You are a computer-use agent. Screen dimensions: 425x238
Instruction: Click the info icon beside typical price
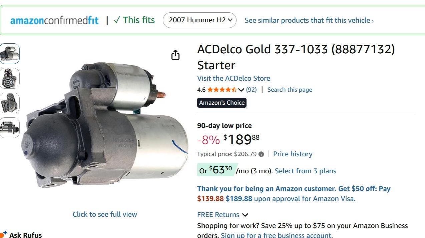(261, 154)
